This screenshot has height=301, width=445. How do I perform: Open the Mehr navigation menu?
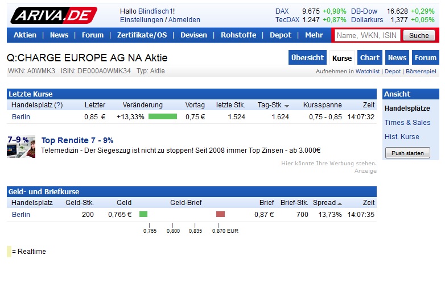(x=314, y=35)
